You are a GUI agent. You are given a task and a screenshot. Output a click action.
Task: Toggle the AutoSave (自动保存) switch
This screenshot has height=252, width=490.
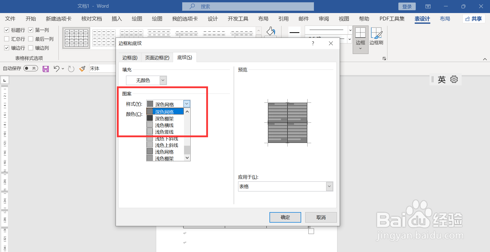31,68
